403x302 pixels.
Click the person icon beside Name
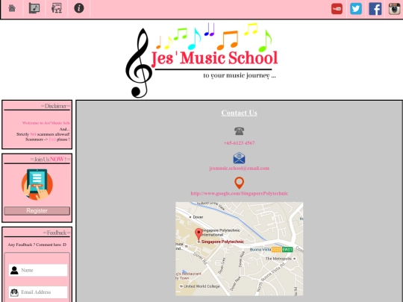click(x=14, y=270)
